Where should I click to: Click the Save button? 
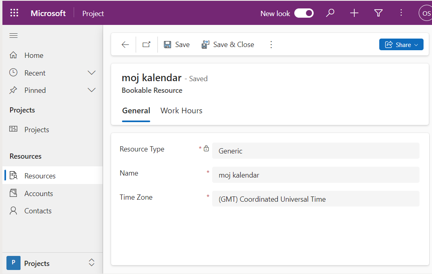(177, 45)
